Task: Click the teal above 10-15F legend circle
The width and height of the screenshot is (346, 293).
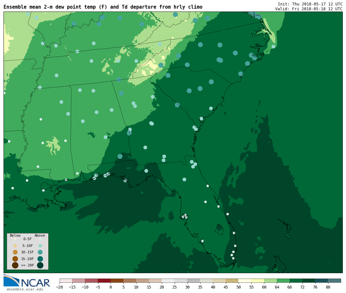Action: click(40, 252)
